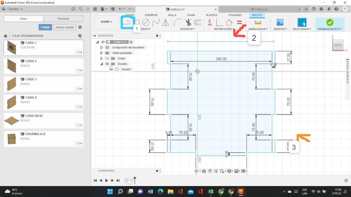Click the Nueva carpeta button
This screenshot has width=351, height=197.
[65, 27]
